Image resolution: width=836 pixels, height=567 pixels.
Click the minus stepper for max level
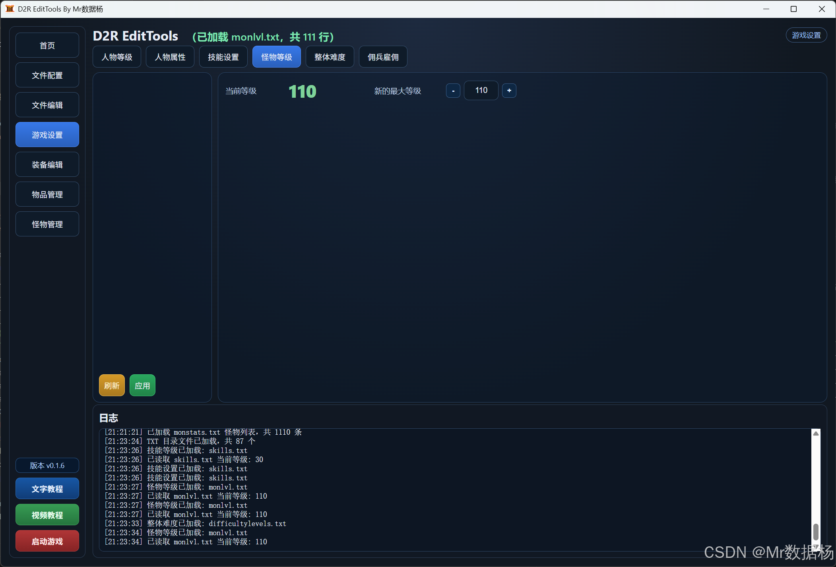coord(453,91)
